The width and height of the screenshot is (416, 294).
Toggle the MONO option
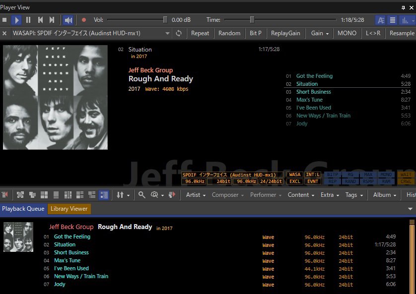(x=347, y=33)
